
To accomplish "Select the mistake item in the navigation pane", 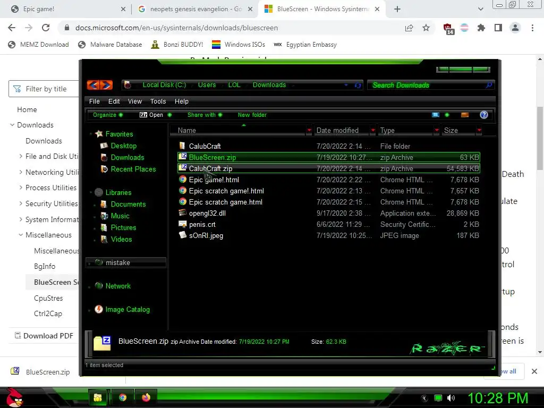I will (x=125, y=262).
